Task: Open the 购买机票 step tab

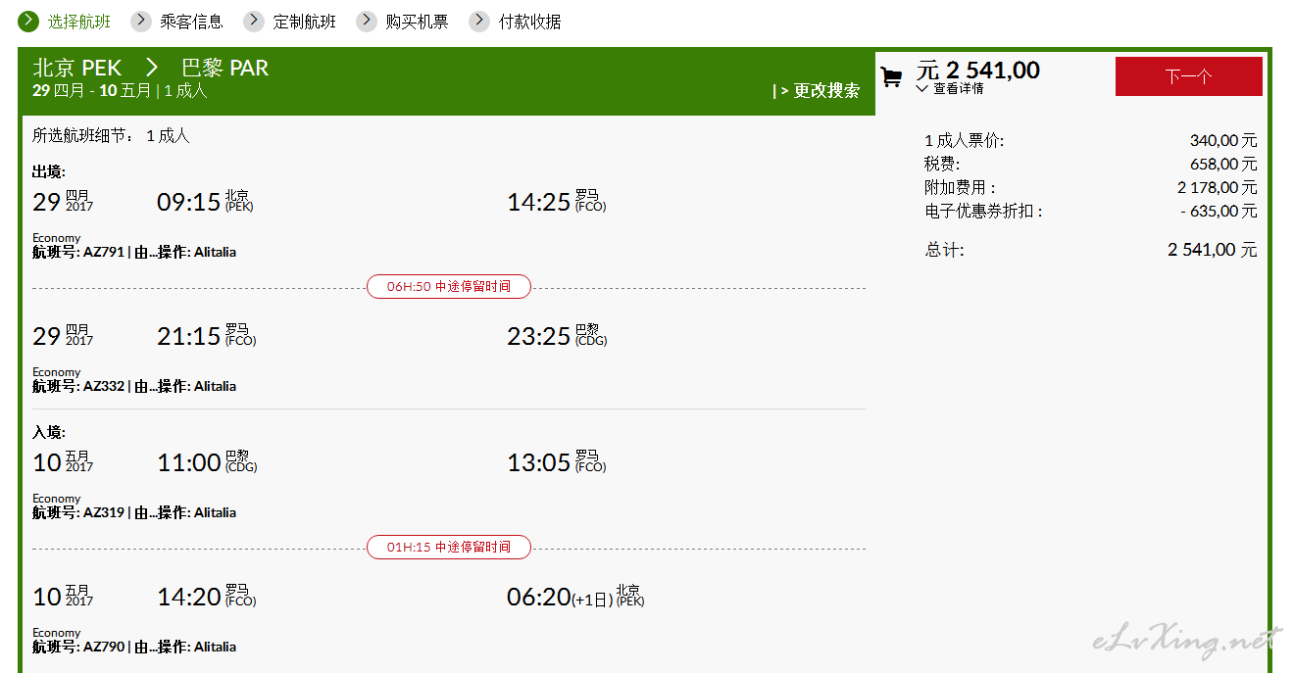Action: tap(417, 22)
